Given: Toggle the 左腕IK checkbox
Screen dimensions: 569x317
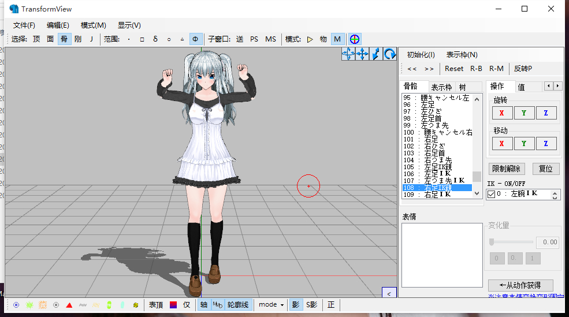Looking at the screenshot, I should click(492, 195).
